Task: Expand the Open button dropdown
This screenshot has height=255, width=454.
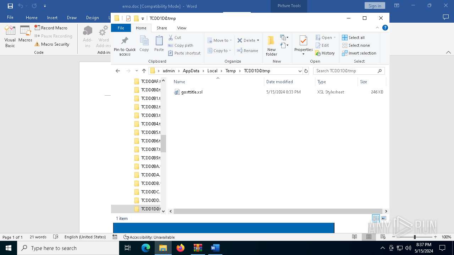Action: tap(334, 38)
